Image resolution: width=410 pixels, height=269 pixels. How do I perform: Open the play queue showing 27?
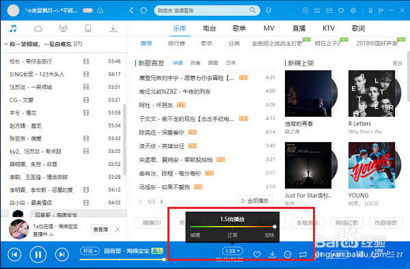[395, 255]
